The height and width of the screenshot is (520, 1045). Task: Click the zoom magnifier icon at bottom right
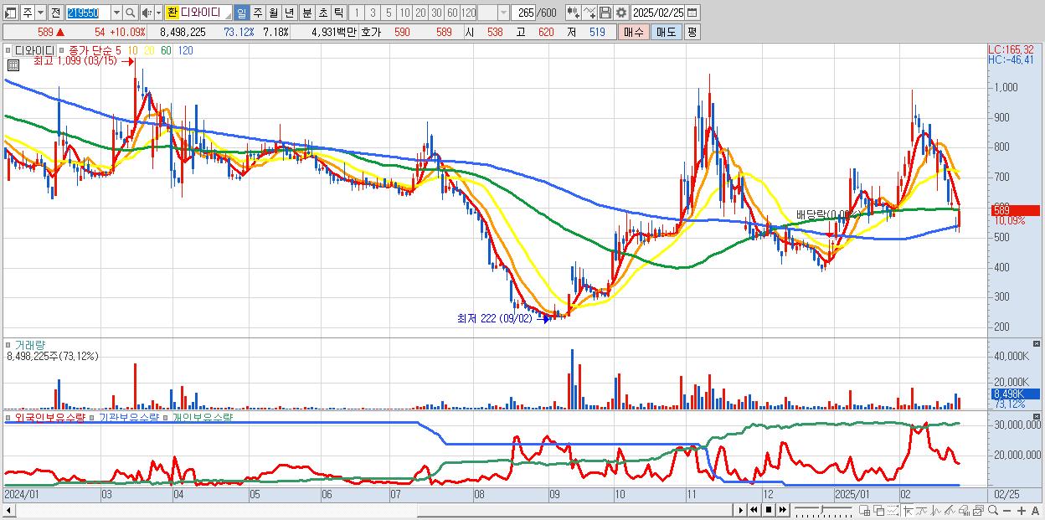[x=993, y=509]
